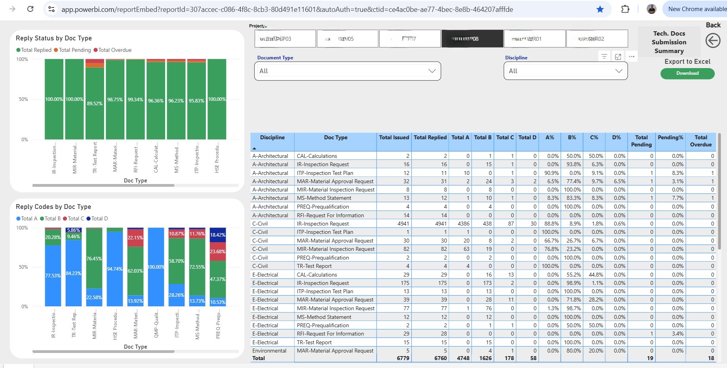The height and width of the screenshot is (368, 727).
Task: Click the Total Issued column header
Action: (394, 138)
